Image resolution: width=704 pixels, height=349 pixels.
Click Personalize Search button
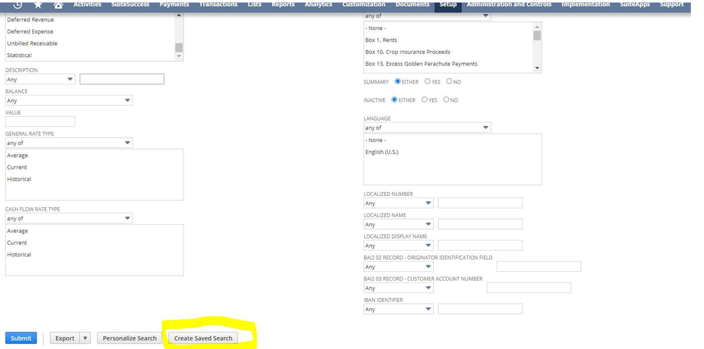tap(129, 338)
